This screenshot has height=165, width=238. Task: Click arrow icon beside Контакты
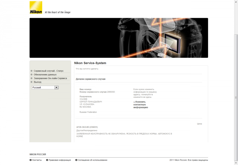click(x=31, y=160)
